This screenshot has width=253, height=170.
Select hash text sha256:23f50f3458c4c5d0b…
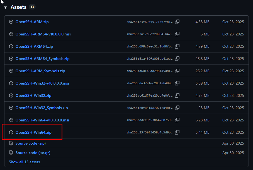pyautogui.click(x=149, y=132)
